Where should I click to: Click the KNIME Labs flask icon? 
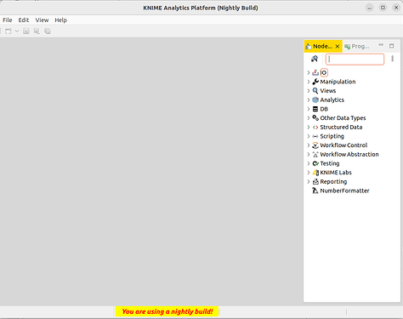pyautogui.click(x=315, y=173)
